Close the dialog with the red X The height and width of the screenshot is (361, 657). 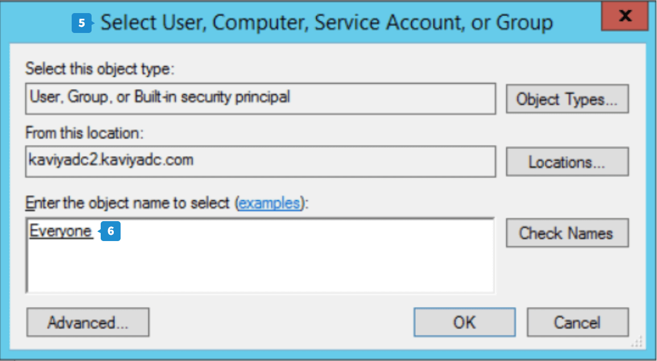[625, 16]
